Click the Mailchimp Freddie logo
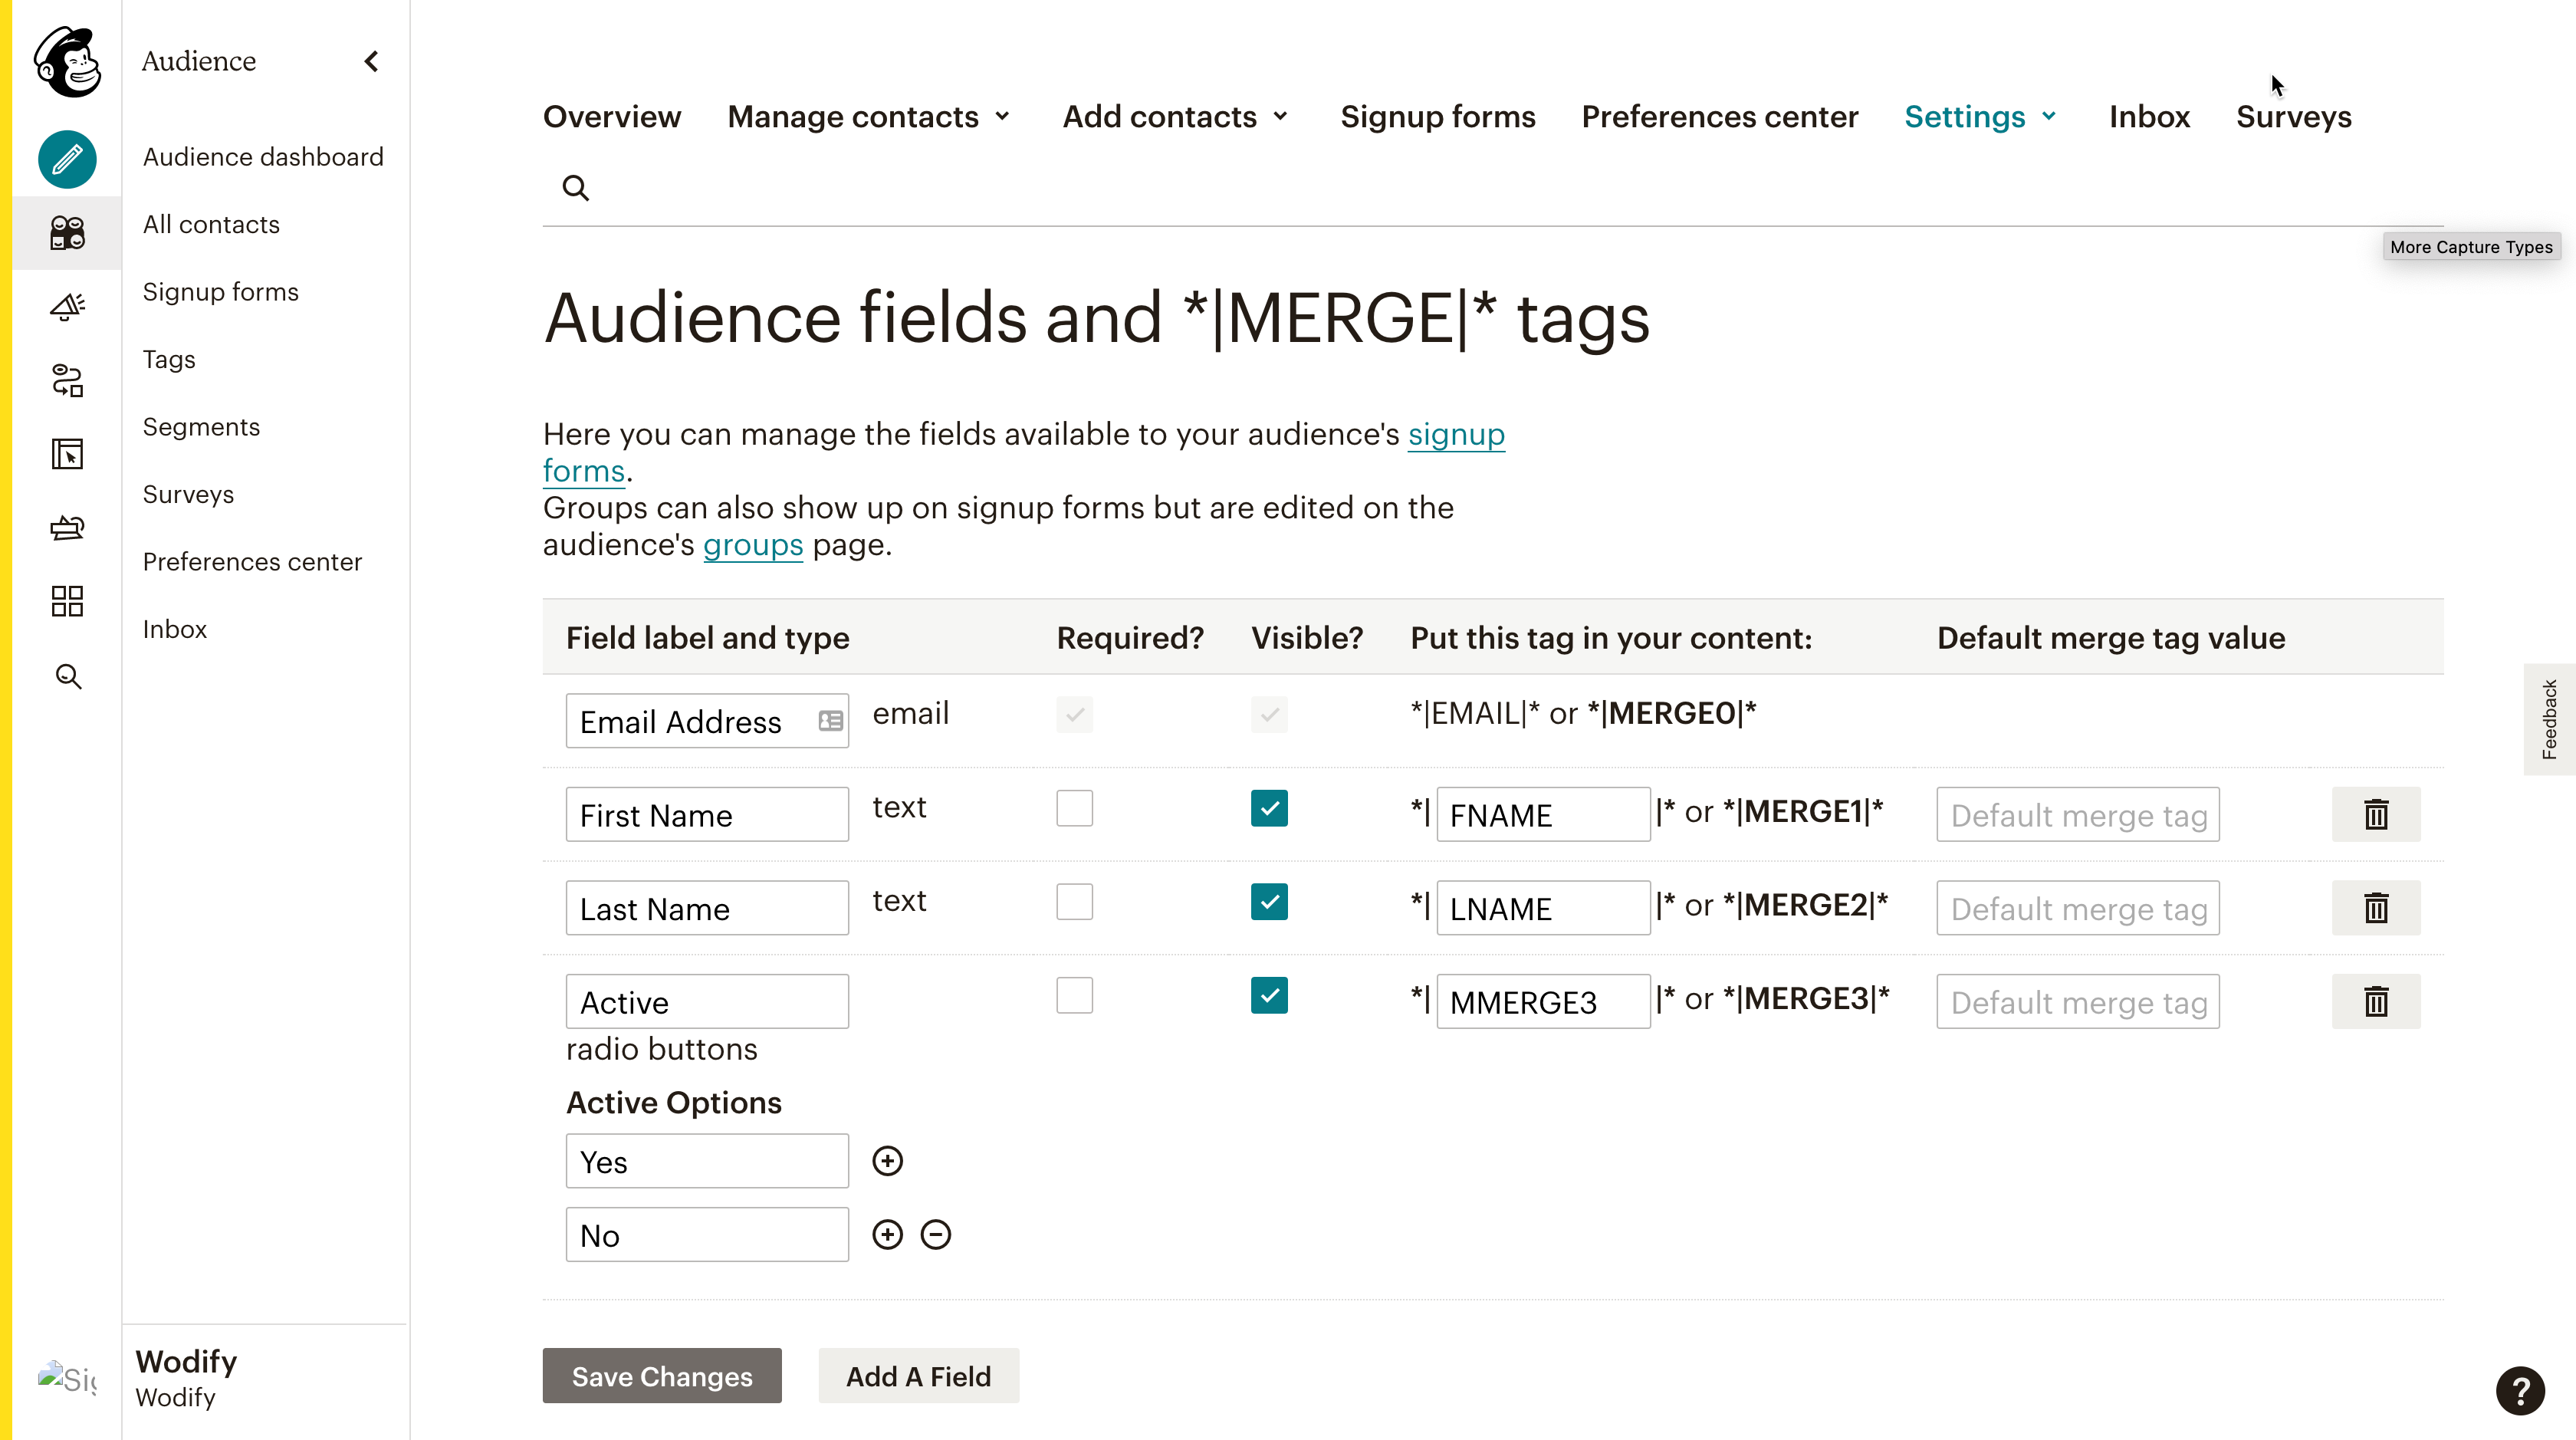2576x1440 pixels. click(67, 61)
